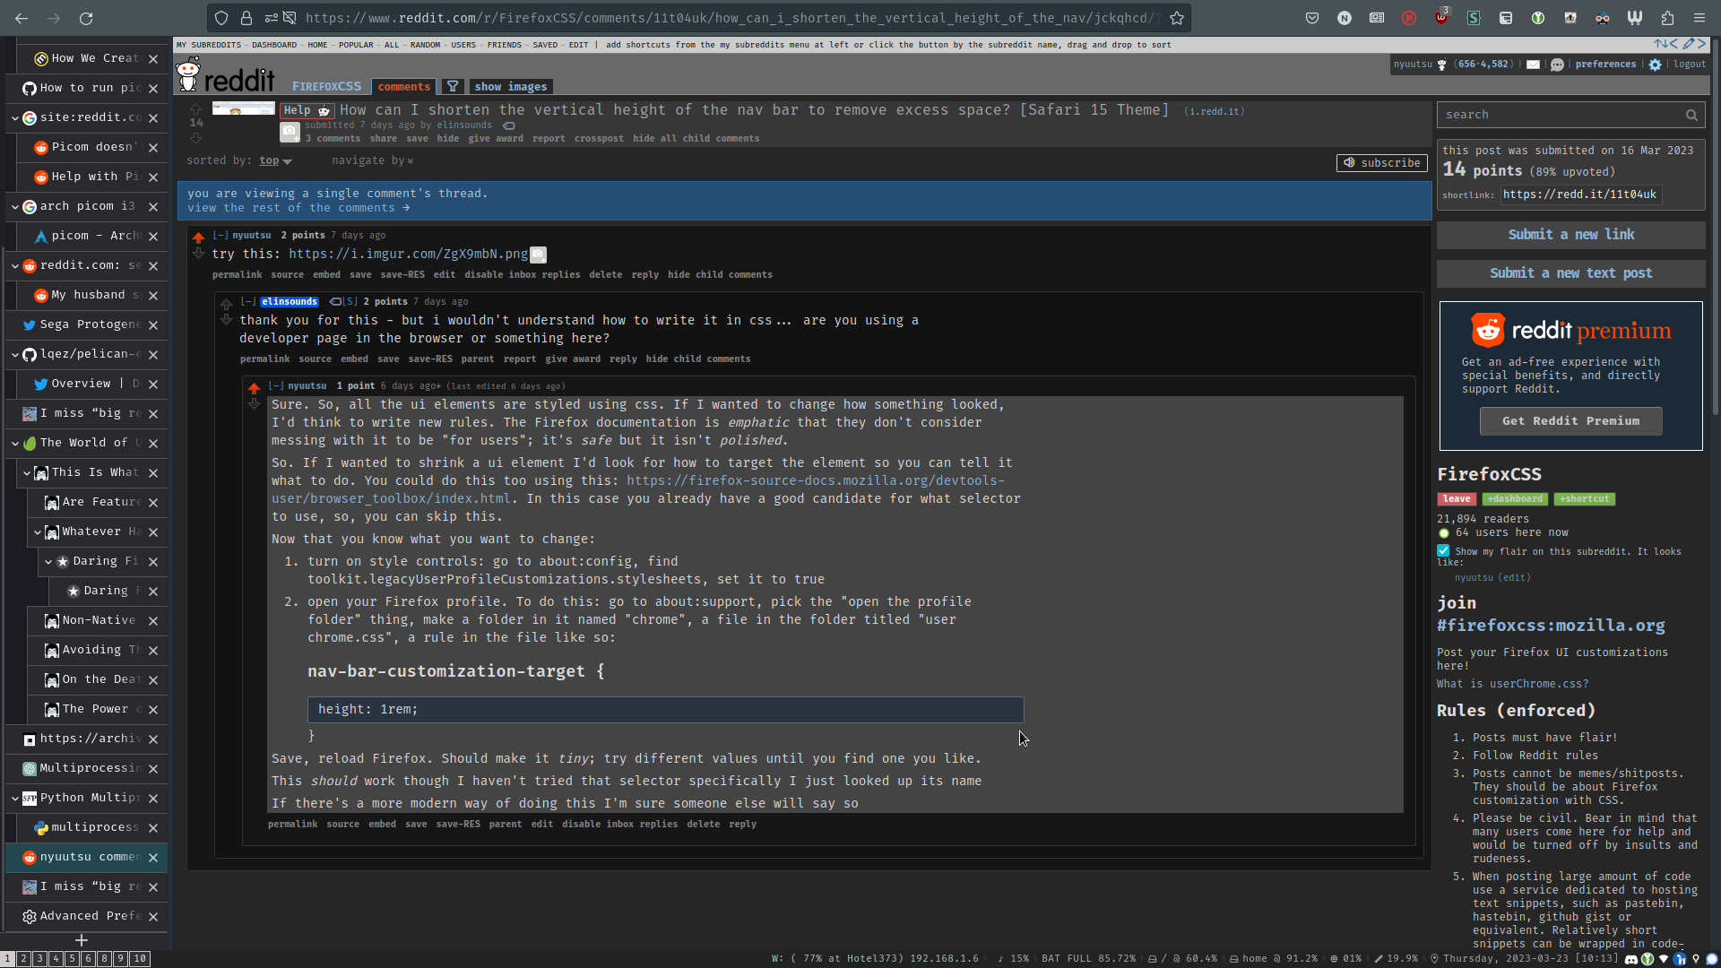Open the uBlock Origin extension icon
Screen dimensions: 1721x968
(1440, 18)
